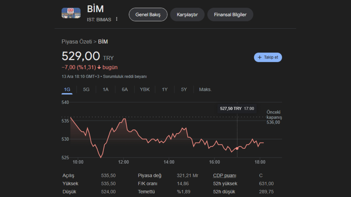Open the Karşılaştır tab

(x=187, y=15)
